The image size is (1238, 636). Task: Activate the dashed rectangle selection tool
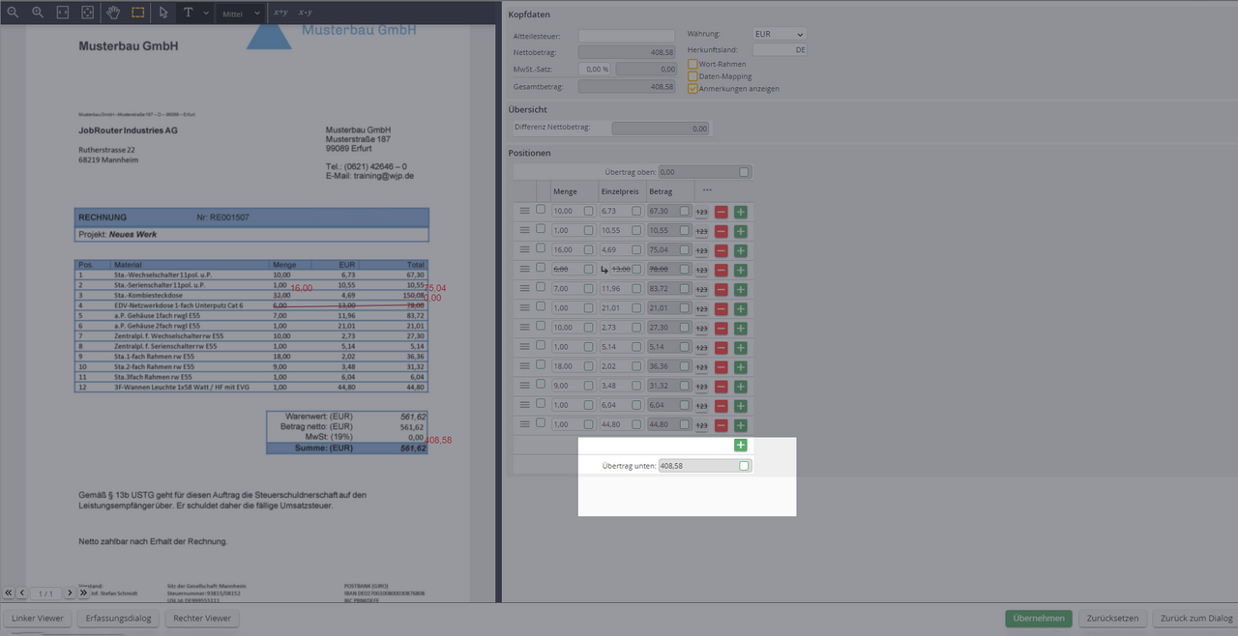point(138,13)
